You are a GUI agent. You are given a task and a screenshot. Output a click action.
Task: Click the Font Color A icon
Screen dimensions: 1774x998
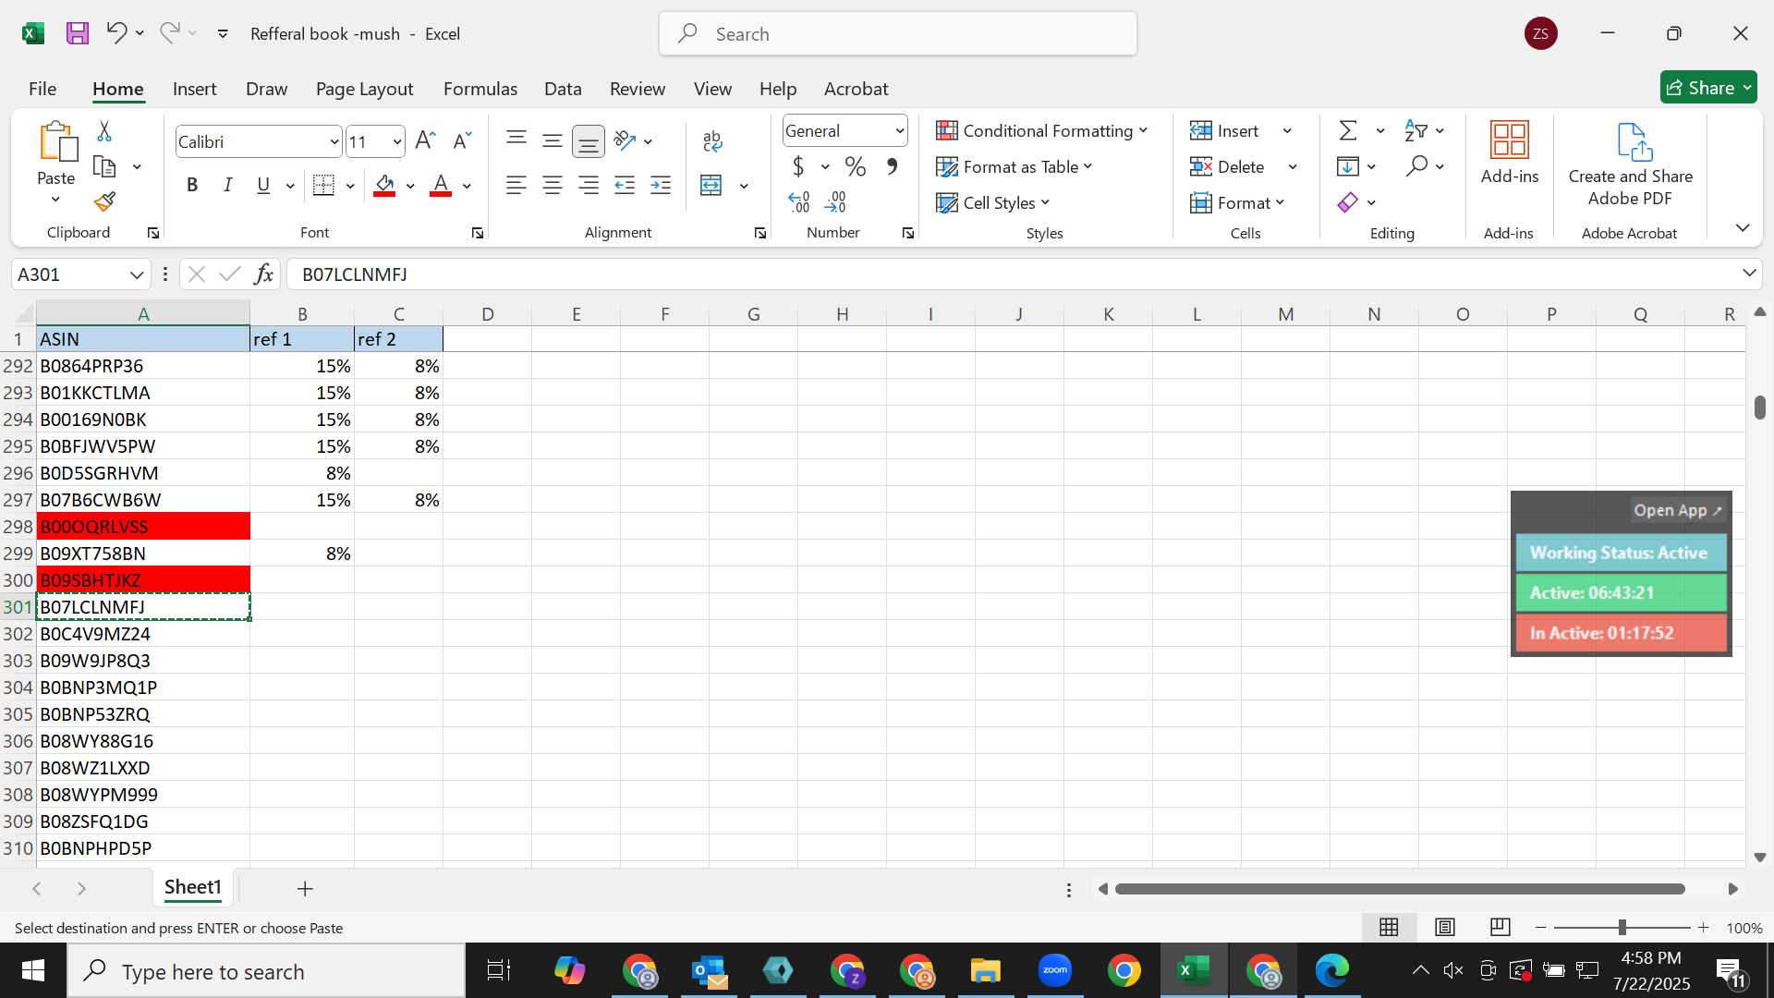441,186
